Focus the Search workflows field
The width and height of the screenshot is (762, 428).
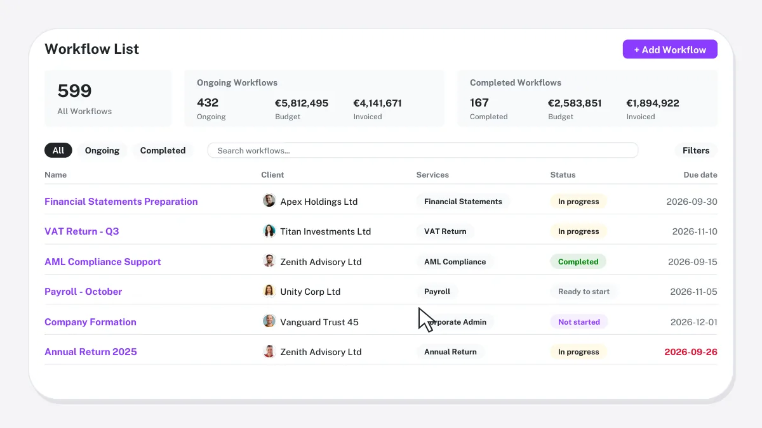coord(423,150)
